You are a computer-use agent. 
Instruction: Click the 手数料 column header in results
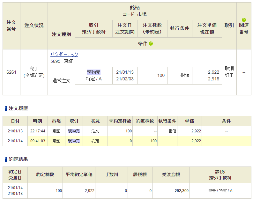[x=111, y=175]
